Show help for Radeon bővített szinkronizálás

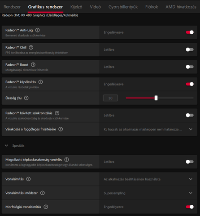pos(57,113)
